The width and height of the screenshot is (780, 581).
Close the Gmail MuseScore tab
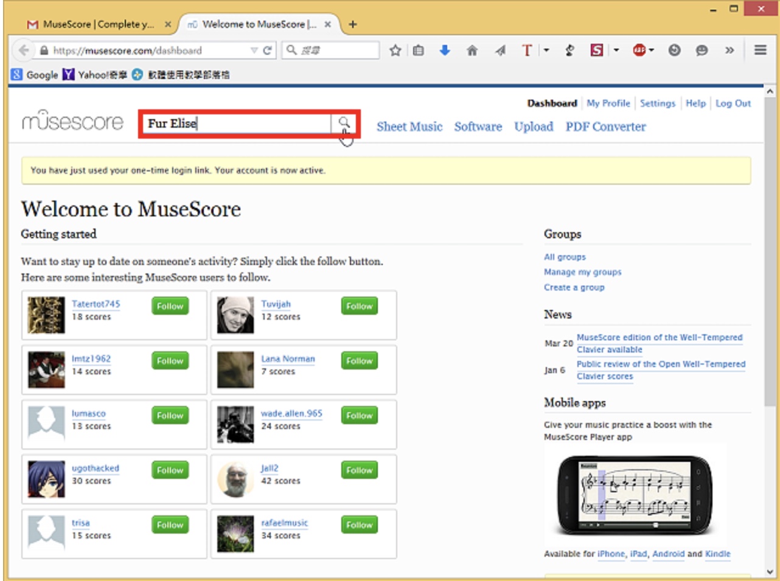(168, 24)
